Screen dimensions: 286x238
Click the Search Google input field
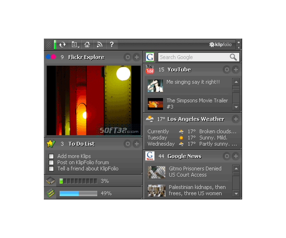click(194, 57)
